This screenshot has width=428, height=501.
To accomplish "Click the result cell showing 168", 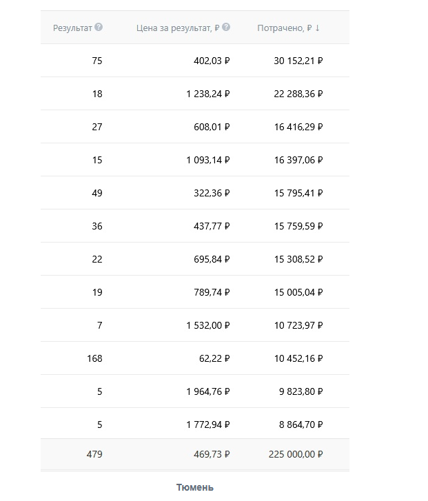I will coord(94,358).
